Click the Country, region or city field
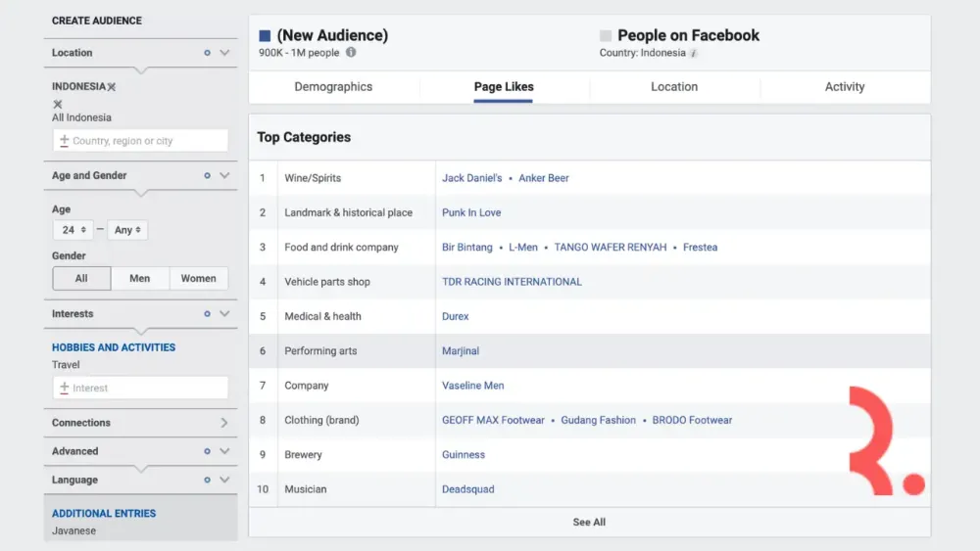Screen dimensions: 980x551 click(x=140, y=140)
